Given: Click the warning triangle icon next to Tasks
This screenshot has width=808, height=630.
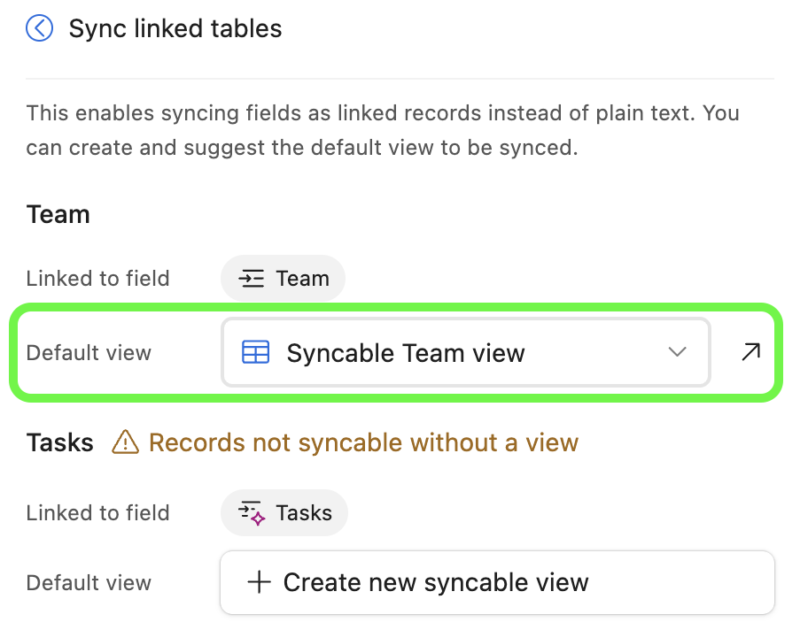Looking at the screenshot, I should coord(125,442).
